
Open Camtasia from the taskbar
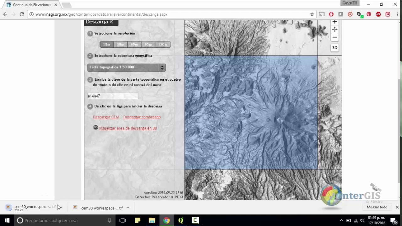[x=195, y=220]
